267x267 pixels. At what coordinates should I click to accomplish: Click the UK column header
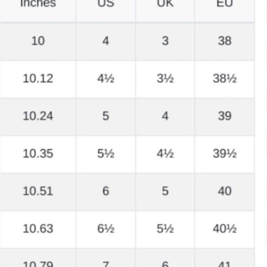coord(165,4)
